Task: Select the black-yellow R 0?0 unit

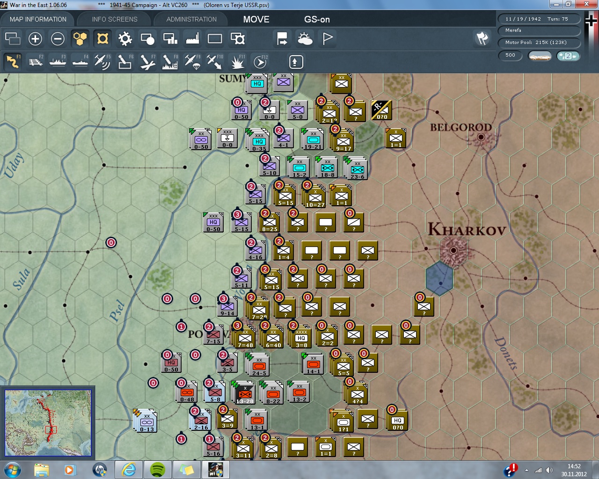Action: point(382,110)
